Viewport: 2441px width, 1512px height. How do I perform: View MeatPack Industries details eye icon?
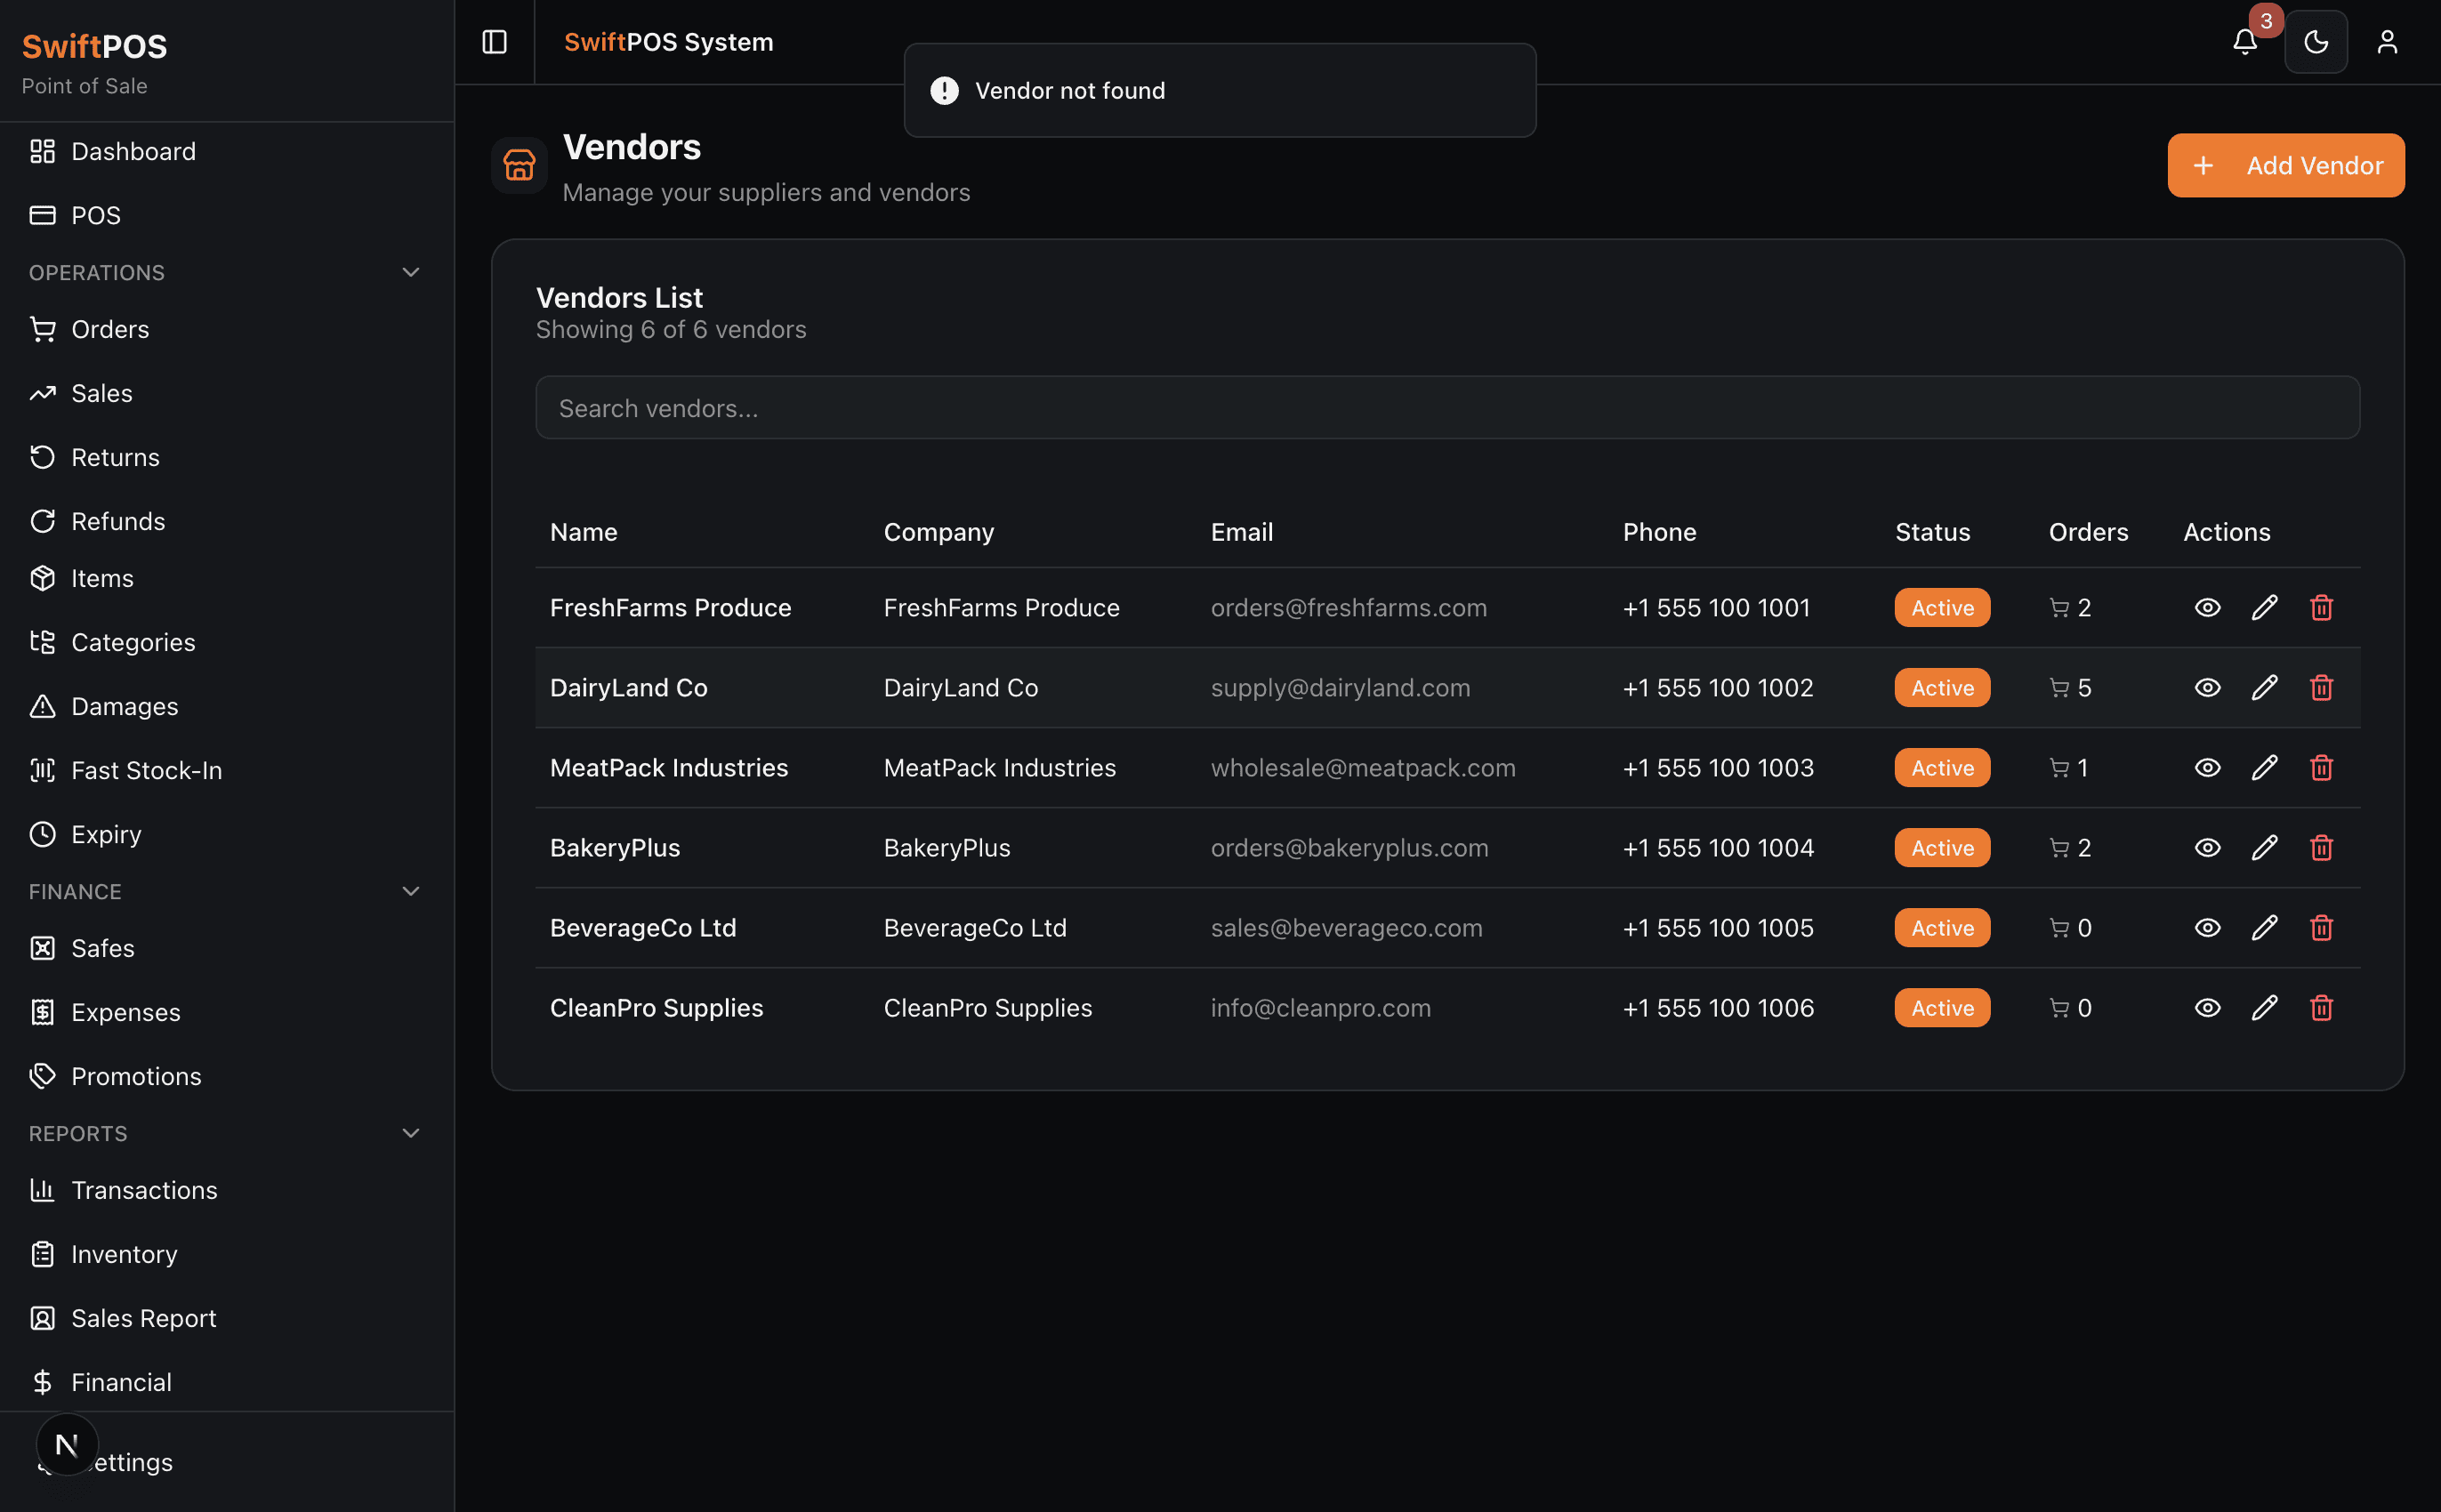pos(2207,768)
